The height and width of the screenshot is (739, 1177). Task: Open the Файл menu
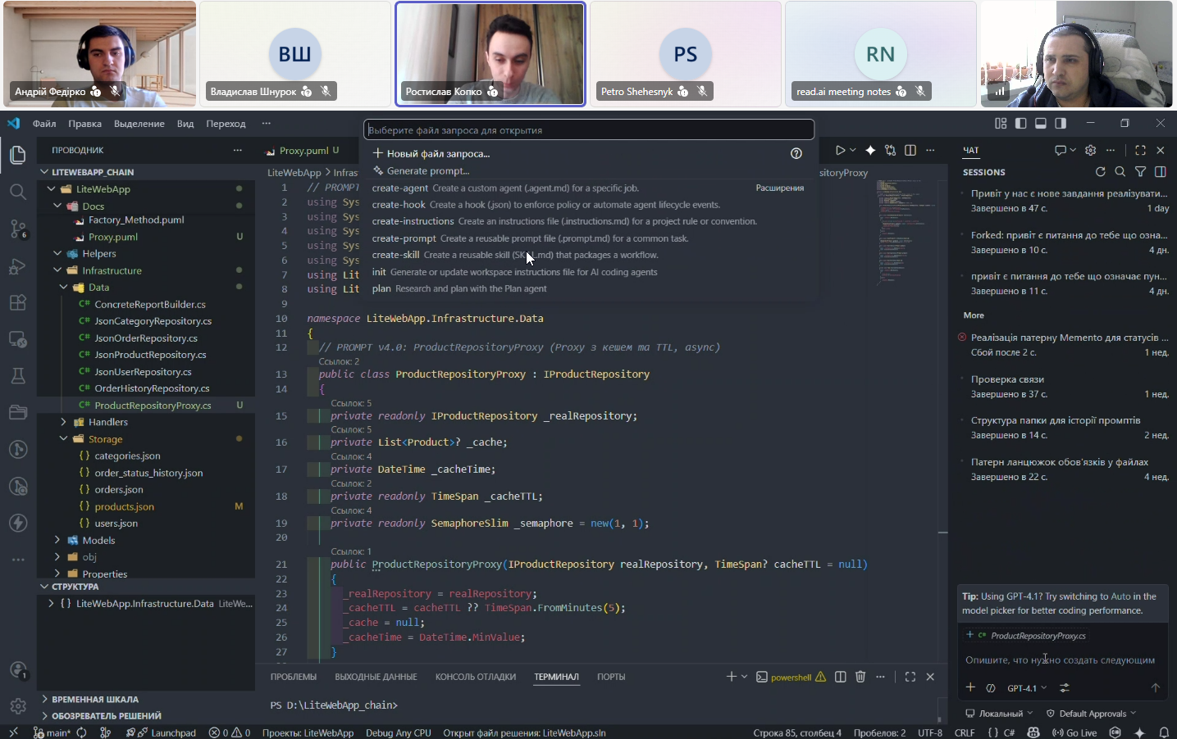click(x=44, y=124)
